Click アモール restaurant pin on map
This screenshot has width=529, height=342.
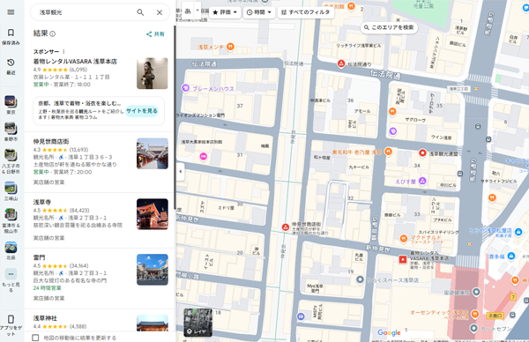(x=392, y=111)
